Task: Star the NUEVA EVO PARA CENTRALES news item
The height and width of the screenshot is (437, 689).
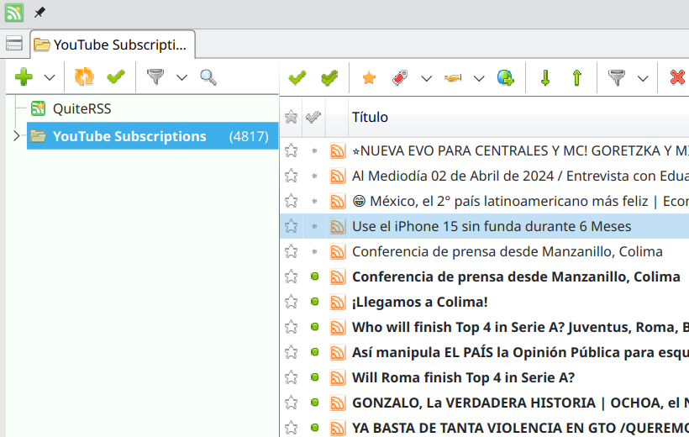Action: (292, 150)
